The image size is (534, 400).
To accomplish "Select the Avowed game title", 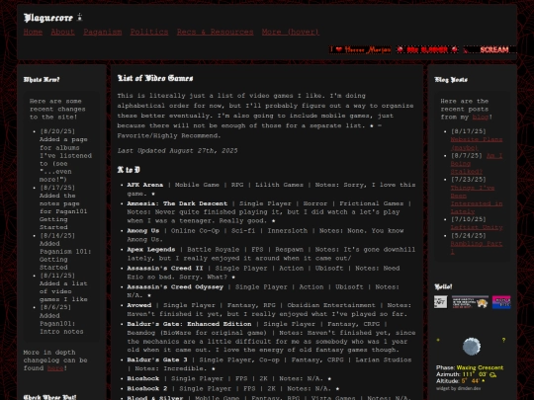I will click(x=139, y=305).
